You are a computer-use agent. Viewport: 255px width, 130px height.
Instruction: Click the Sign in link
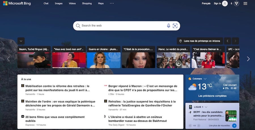pos(217,3)
